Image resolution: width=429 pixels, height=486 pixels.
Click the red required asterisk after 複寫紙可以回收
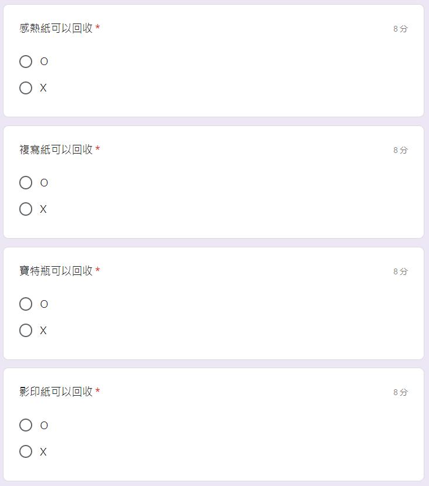click(98, 149)
